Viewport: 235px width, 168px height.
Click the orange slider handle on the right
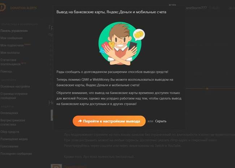tap(207, 88)
